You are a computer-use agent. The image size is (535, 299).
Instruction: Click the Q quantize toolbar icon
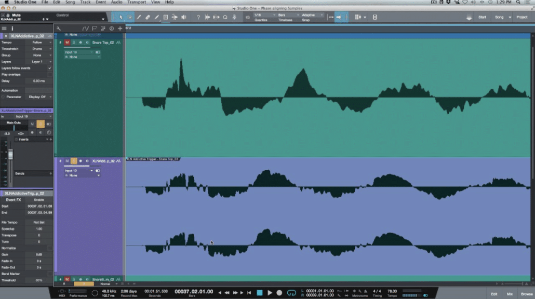tap(225, 17)
